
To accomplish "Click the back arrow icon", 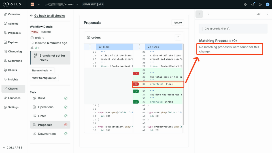I will click(x=31, y=16).
